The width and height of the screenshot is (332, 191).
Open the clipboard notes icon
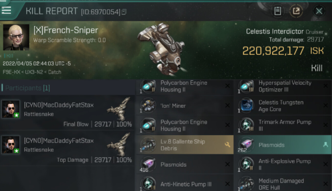pos(278,11)
